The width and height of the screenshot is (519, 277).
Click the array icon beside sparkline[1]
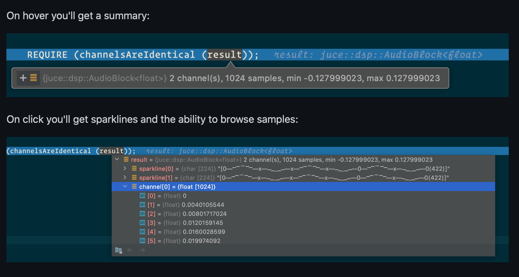[x=134, y=177]
